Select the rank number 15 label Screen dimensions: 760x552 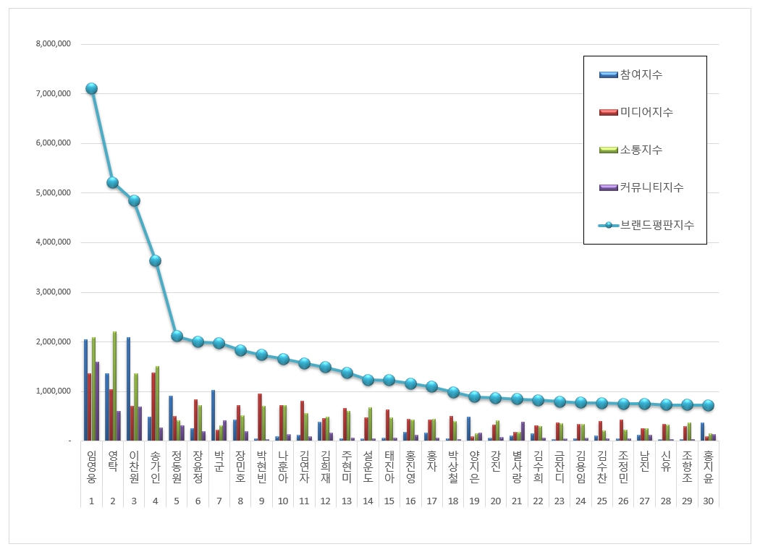pos(389,501)
